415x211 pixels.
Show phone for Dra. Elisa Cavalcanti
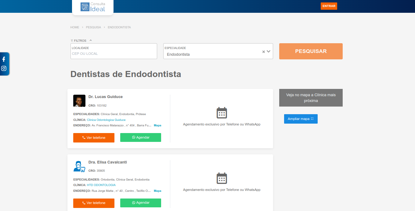point(94,203)
